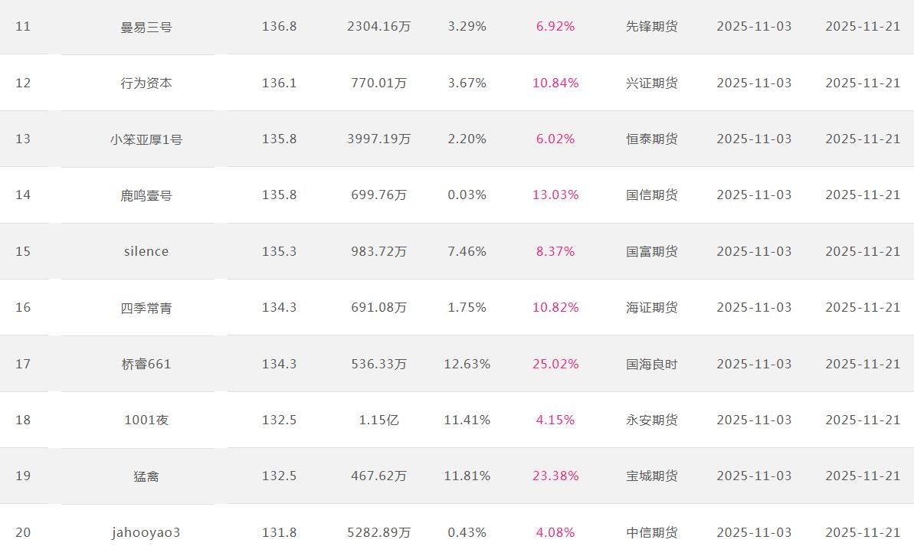914x556 pixels.
Task: Click the rank number 15 cell
Action: point(23,251)
